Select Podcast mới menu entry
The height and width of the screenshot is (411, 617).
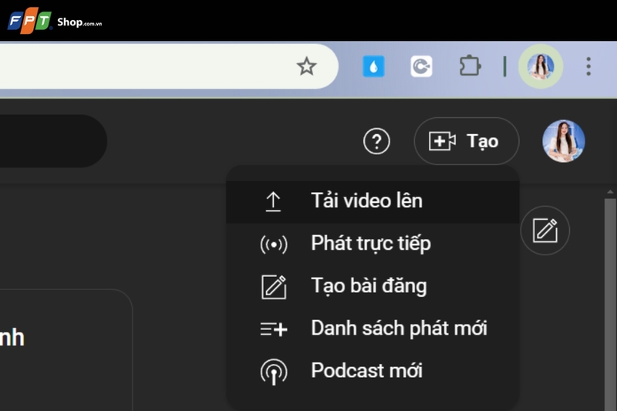[373, 372]
